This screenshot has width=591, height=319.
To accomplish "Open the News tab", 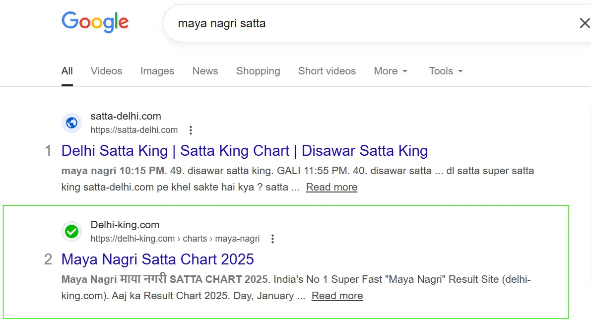I will coord(205,71).
